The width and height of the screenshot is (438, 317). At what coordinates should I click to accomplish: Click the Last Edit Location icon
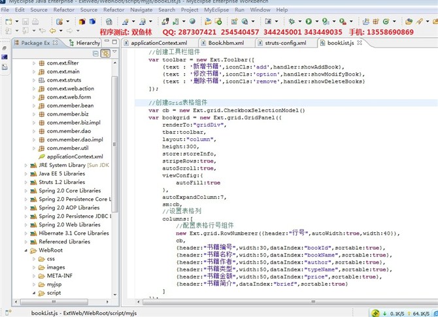[x=42, y=31]
